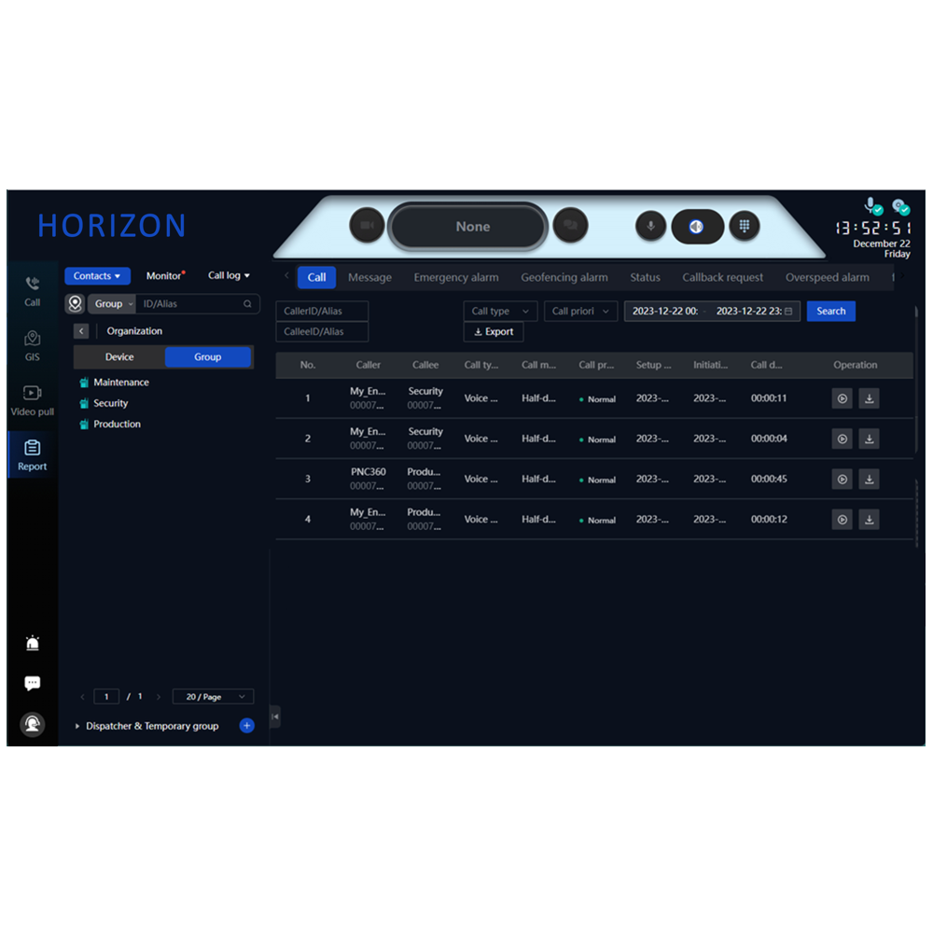Viewport: 933px width, 933px height.
Task: Open the Call priority dropdown
Action: point(581,312)
